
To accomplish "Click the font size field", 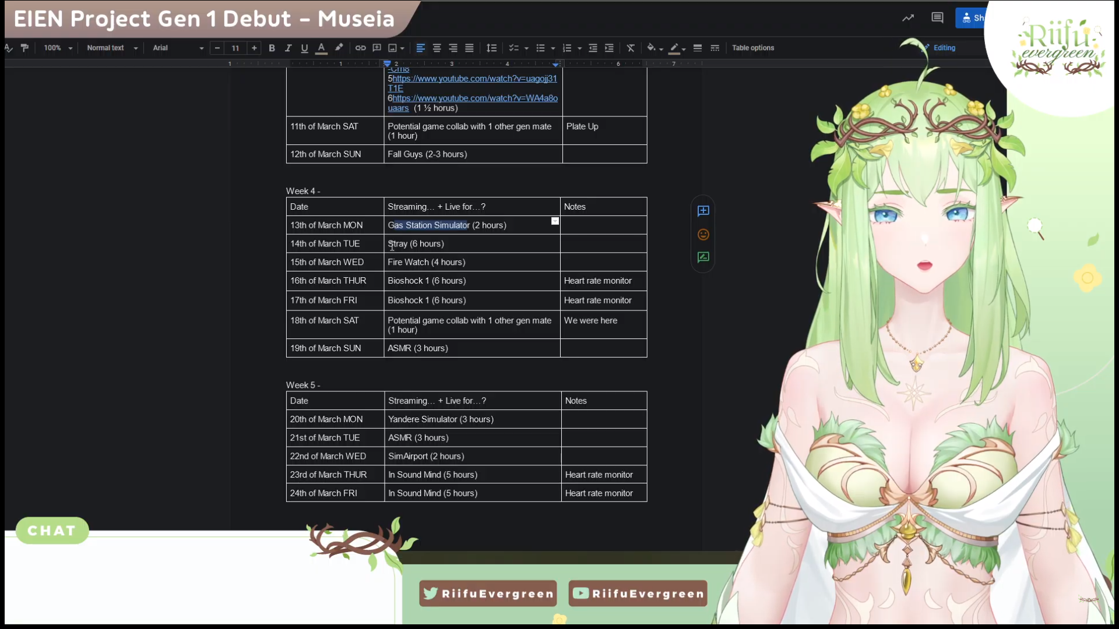I will (x=235, y=48).
